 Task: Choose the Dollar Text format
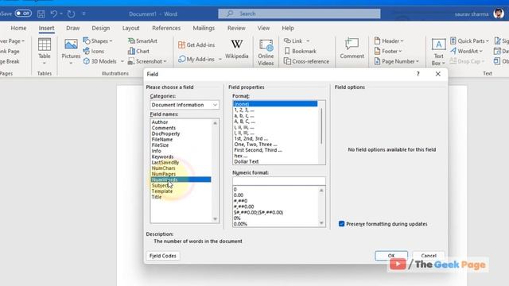pyautogui.click(x=247, y=161)
